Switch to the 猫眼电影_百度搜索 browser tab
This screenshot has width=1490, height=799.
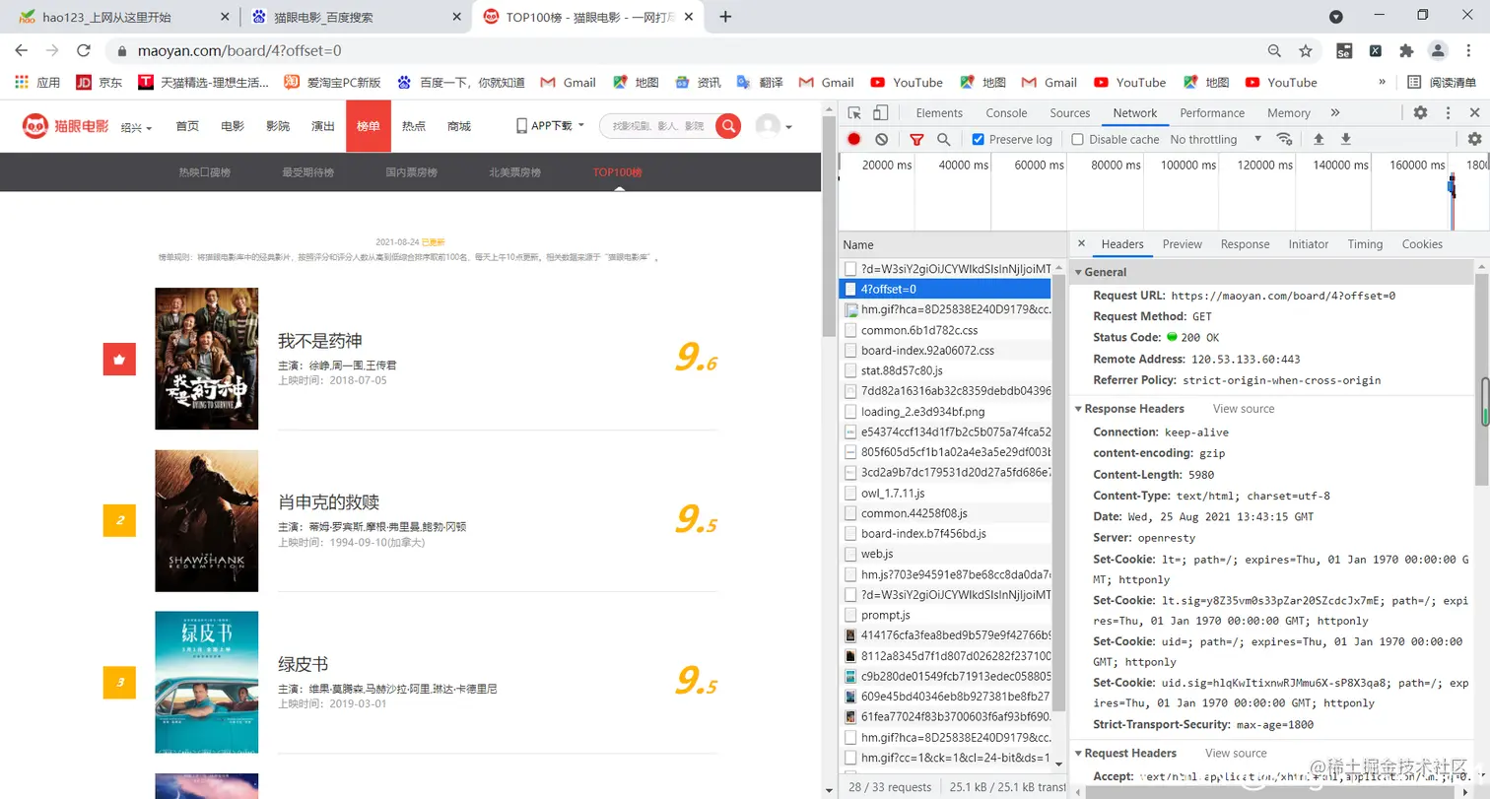(354, 17)
